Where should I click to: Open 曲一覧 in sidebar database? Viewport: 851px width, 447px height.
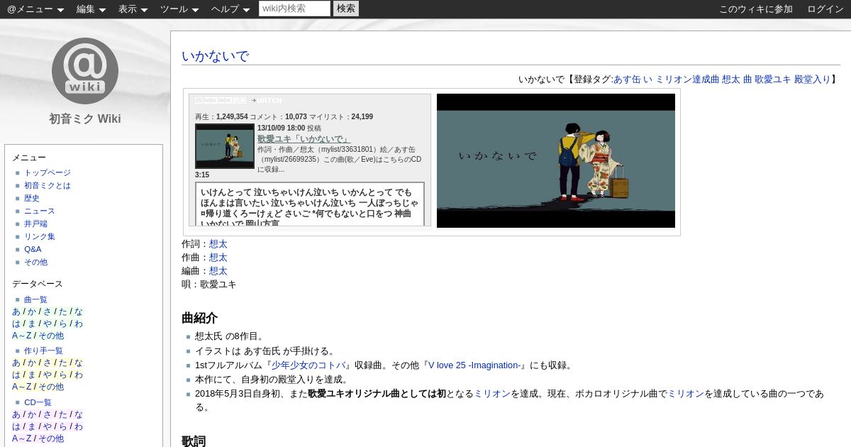click(x=36, y=299)
